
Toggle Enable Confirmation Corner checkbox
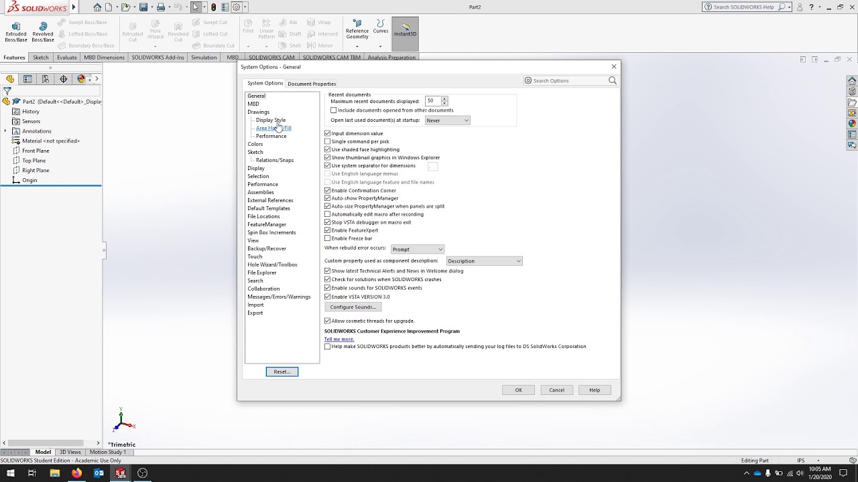[327, 190]
